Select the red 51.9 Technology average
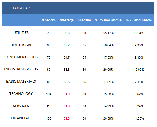Image resolution: width=157 pixels, height=127 pixels. coord(67,94)
